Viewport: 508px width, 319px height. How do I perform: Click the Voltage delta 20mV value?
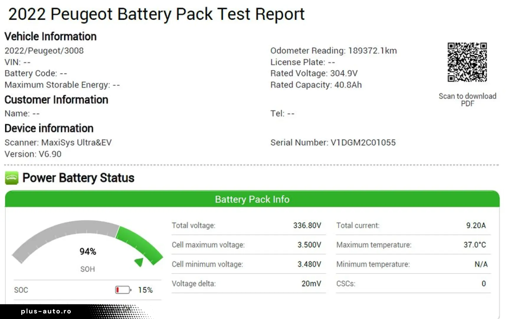(311, 284)
